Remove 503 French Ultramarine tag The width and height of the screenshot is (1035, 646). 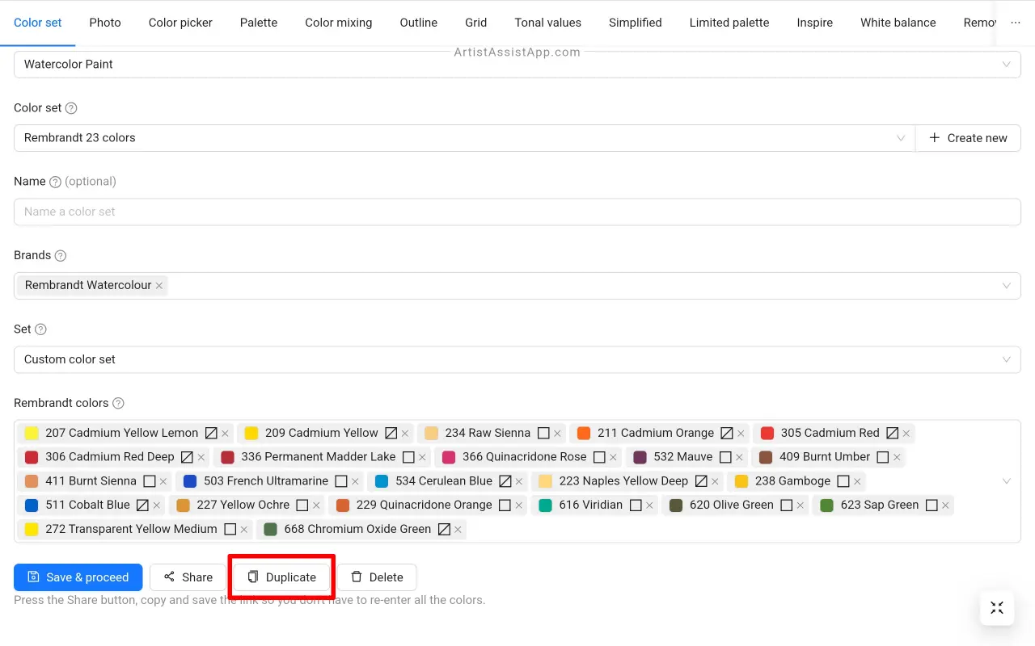(355, 482)
